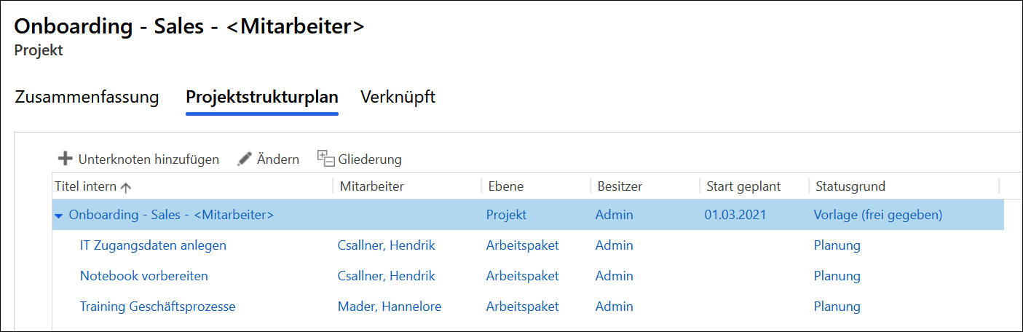Click the Start geplant column header

[x=743, y=186]
